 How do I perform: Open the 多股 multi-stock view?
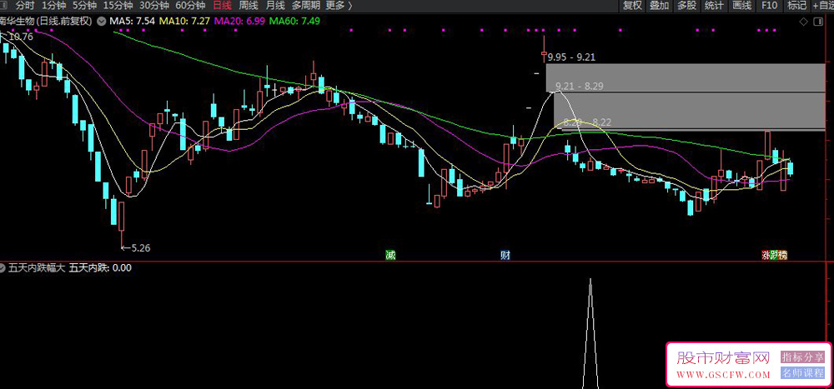pos(686,6)
